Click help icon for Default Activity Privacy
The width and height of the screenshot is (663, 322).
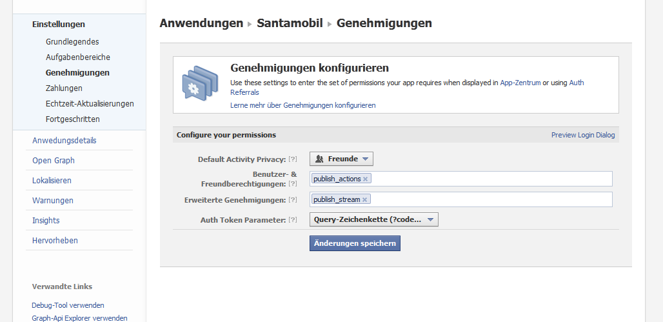tap(293, 159)
